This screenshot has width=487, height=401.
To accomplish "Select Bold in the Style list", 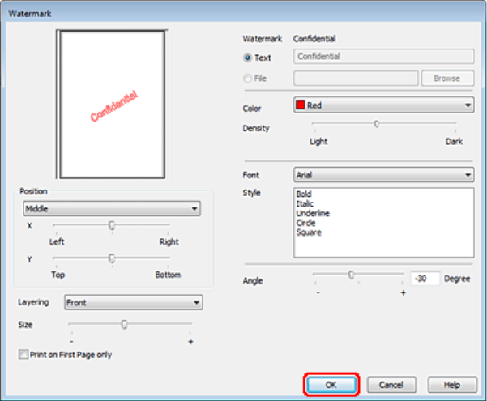I will click(x=303, y=194).
